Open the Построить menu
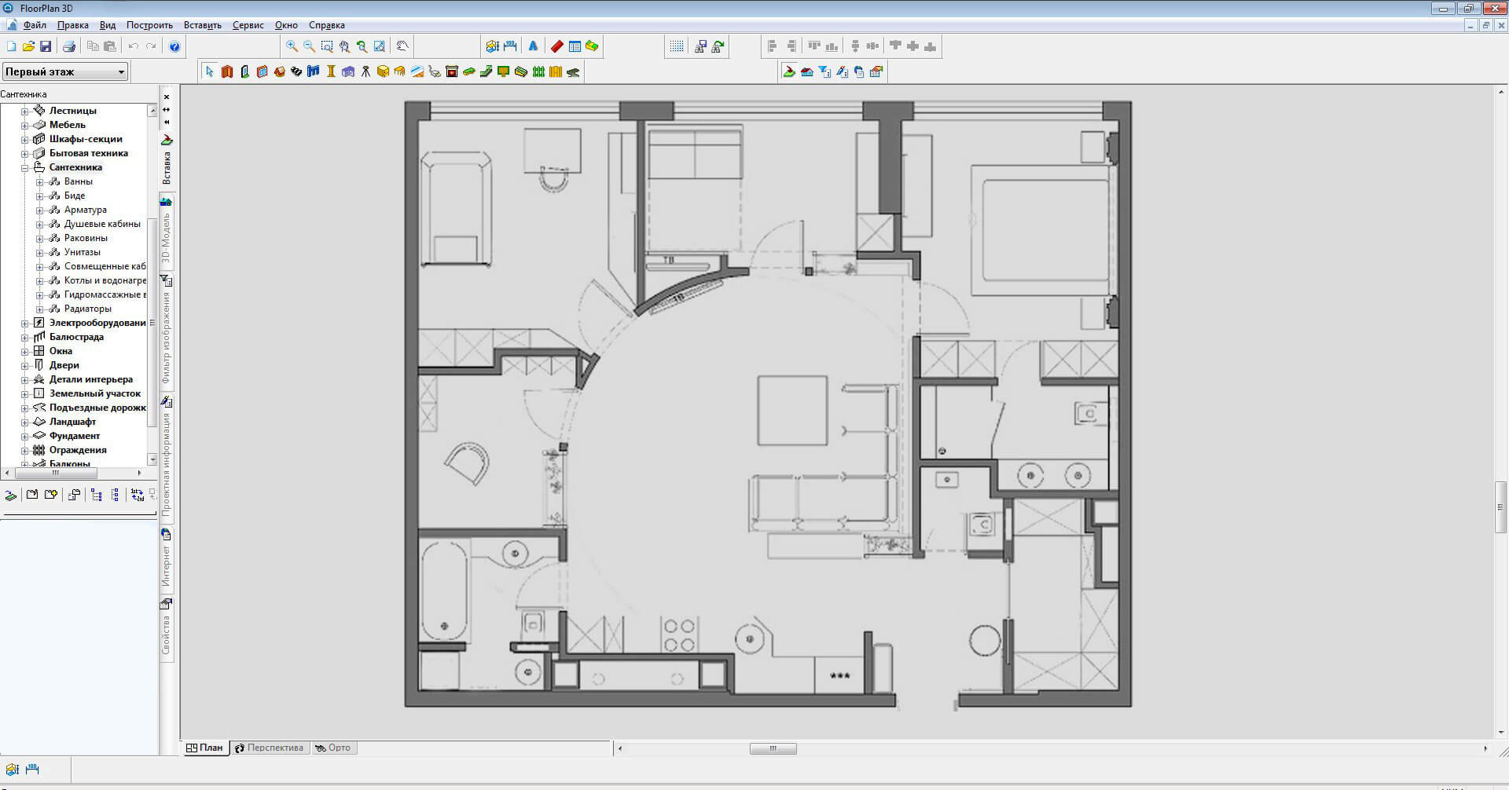 coord(149,25)
